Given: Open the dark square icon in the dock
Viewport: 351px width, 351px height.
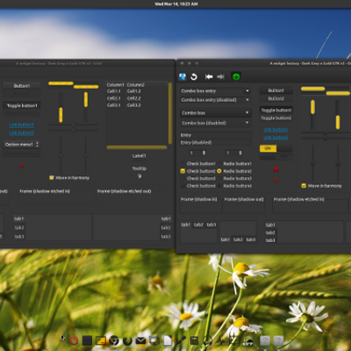Looking at the screenshot, I should [x=87, y=340].
